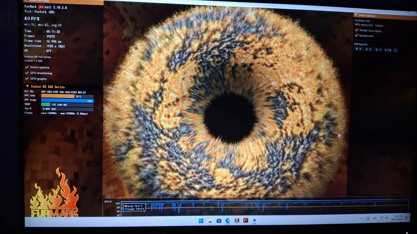Image resolution: width=417 pixels, height=234 pixels.
Task: Open the OSI bgcolor color picker button
Action: pyautogui.click(x=395, y=50)
